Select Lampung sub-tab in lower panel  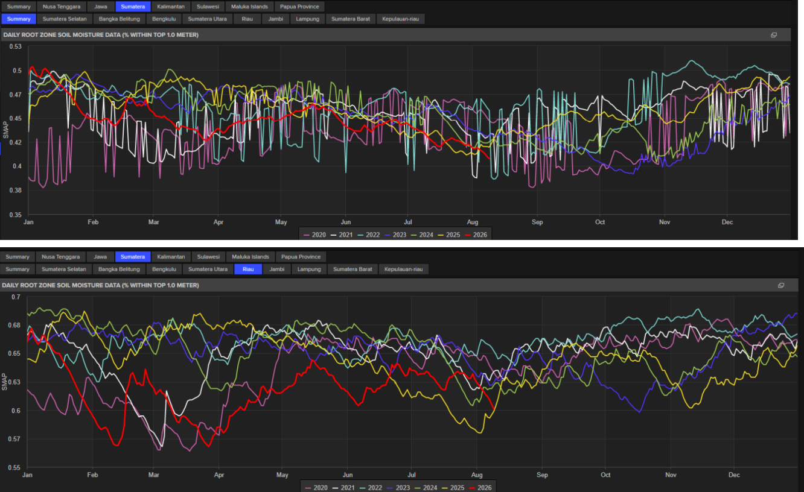pos(308,269)
